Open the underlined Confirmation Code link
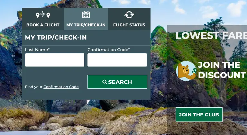247x135 pixels. point(61,87)
